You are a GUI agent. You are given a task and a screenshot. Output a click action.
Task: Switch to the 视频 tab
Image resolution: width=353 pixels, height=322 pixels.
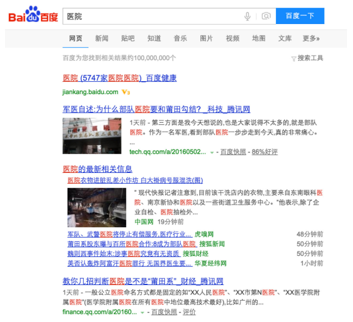(x=232, y=39)
